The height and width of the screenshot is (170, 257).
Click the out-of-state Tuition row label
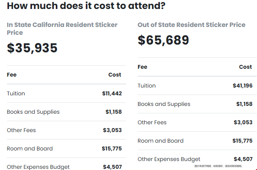147,86
